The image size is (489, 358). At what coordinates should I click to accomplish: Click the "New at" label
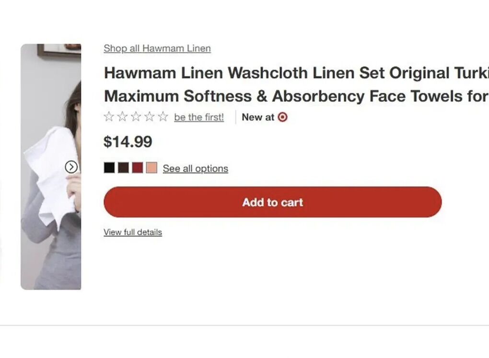(258, 117)
